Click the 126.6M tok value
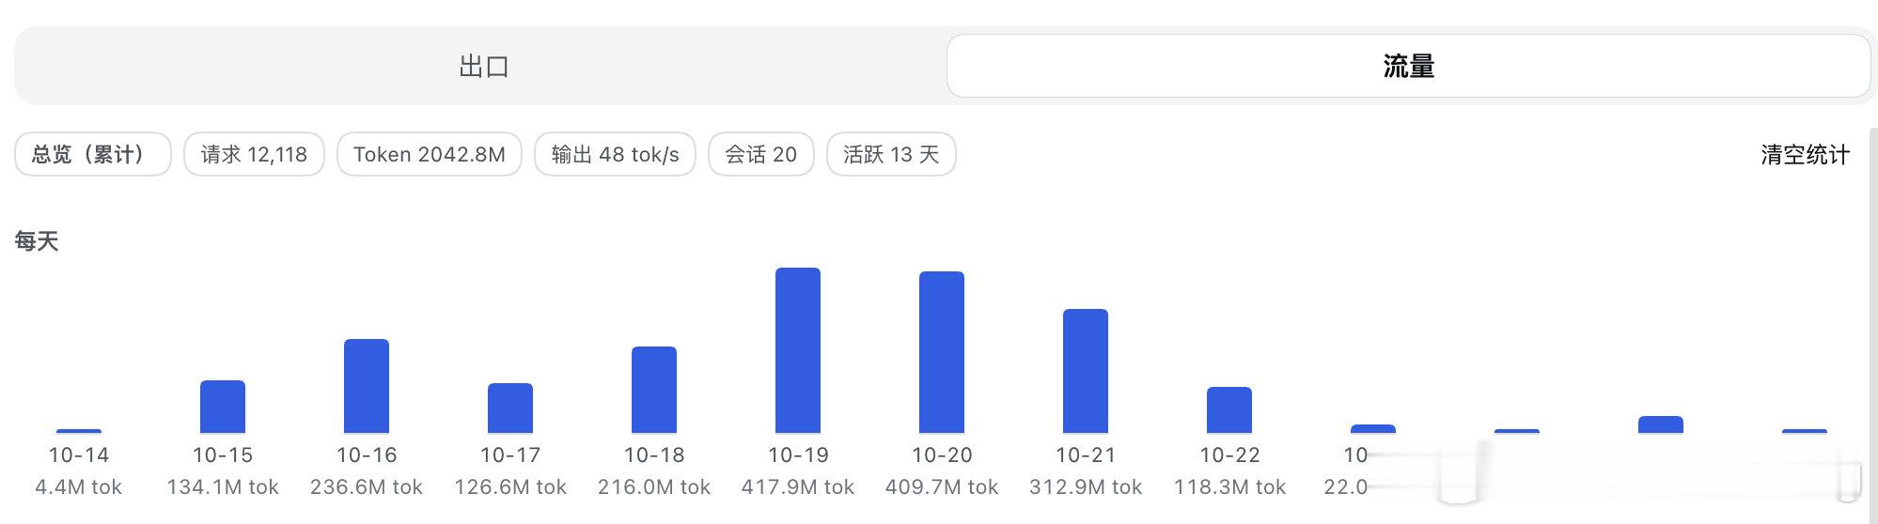The width and height of the screenshot is (1878, 524). pos(510,487)
